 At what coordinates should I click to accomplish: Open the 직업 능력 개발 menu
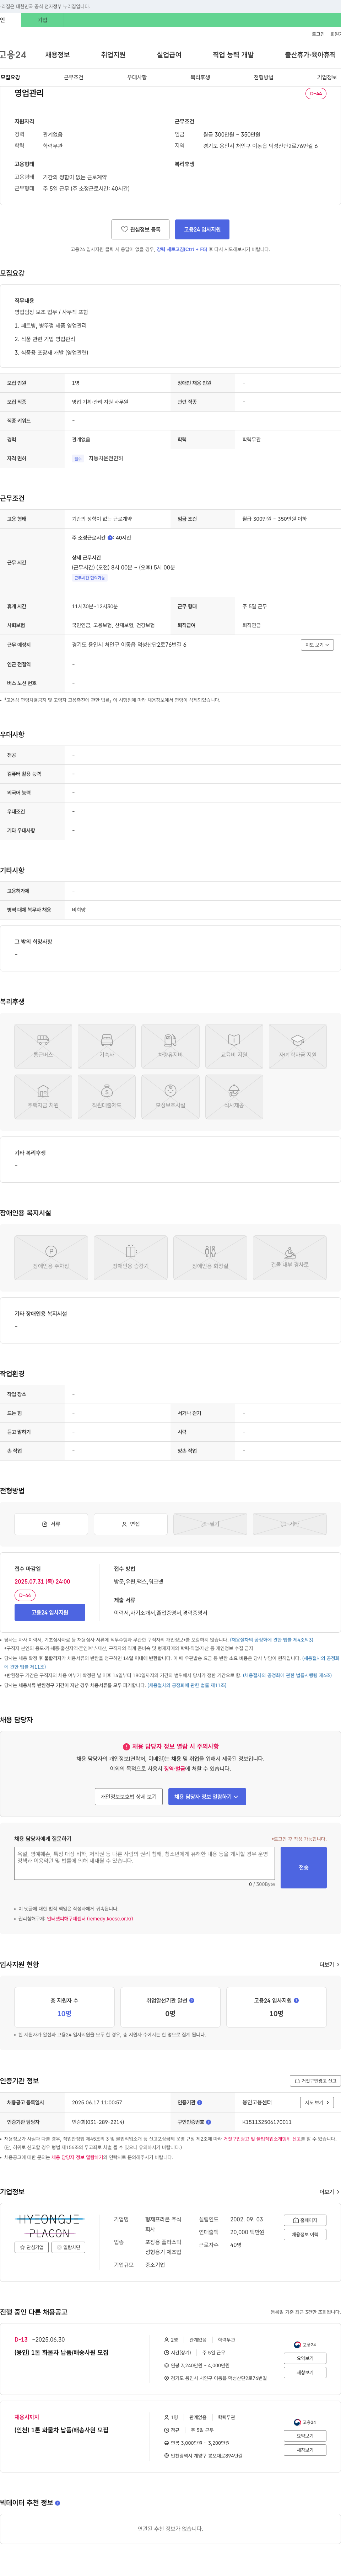pyautogui.click(x=233, y=55)
